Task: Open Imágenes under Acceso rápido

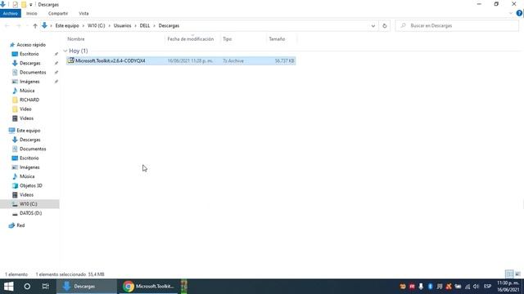Action: (29, 82)
